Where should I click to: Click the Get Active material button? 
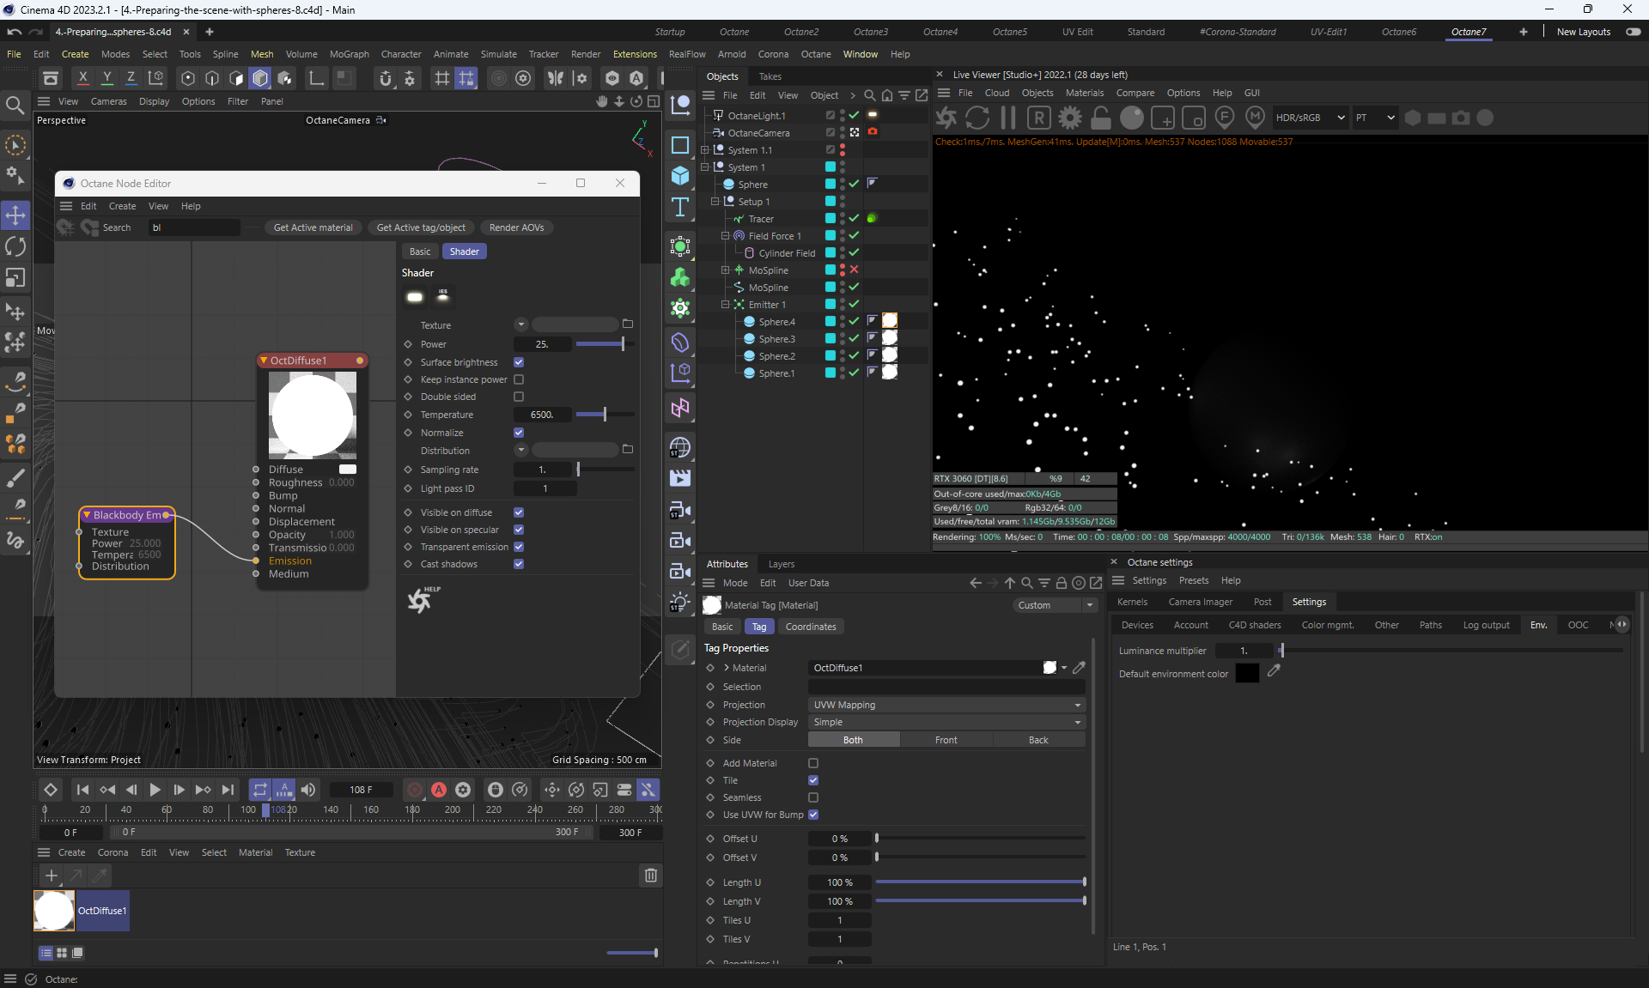pos(313,227)
